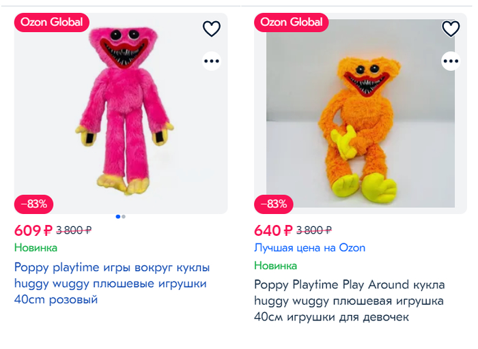Click crossed-out 3 800 ₽ price on orange toy
The image size is (478, 349).
314,230
